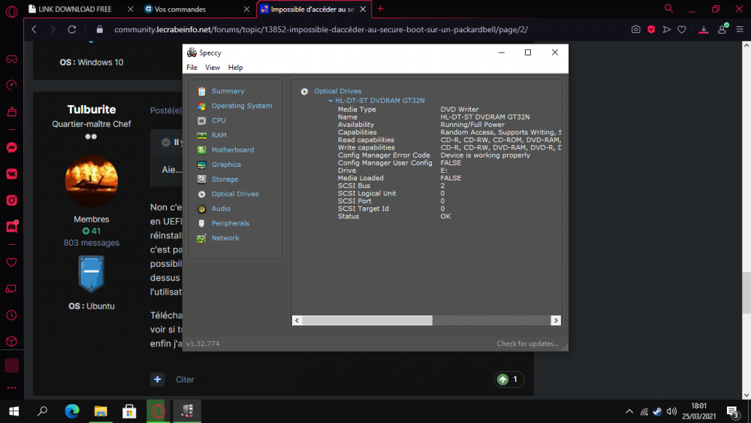Collapse HL-DT-ST DVDRAM GT32N tree node
751x423 pixels.
(x=330, y=101)
